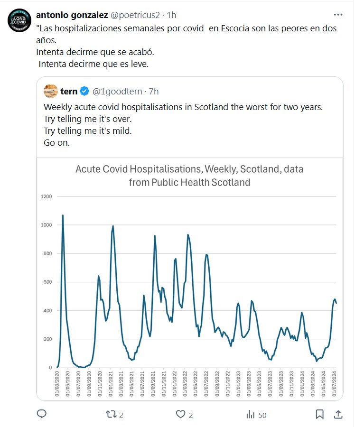Open view analytics bar chart icon
Screen dimensions: 355x427
(x=250, y=415)
